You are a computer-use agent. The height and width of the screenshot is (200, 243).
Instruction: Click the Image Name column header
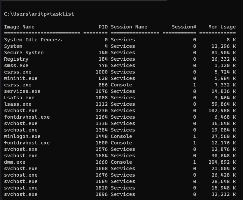click(19, 27)
